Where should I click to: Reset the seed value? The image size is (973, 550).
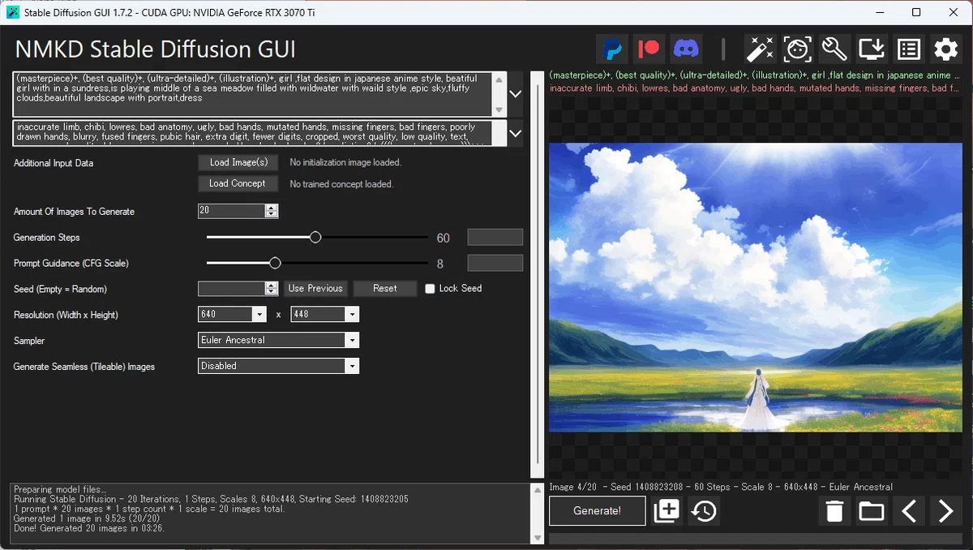point(385,289)
